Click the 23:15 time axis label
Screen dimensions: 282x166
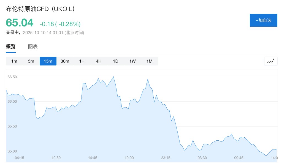[166, 158]
